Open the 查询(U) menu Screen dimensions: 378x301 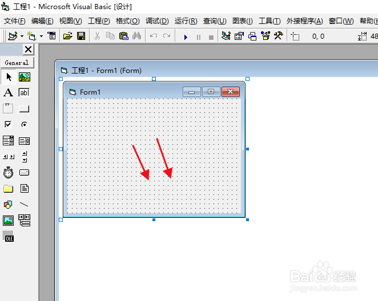pos(215,21)
